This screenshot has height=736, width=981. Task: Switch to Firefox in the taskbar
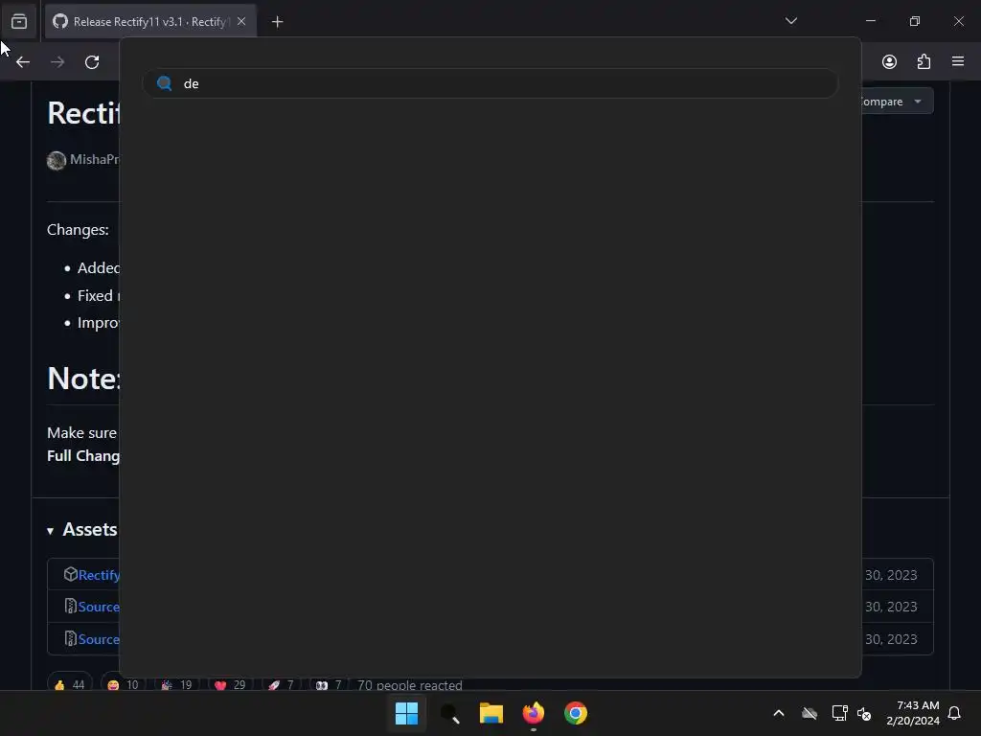(533, 713)
